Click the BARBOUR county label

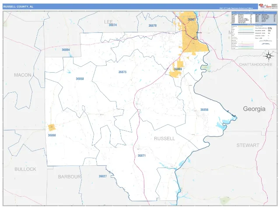coord(69,177)
